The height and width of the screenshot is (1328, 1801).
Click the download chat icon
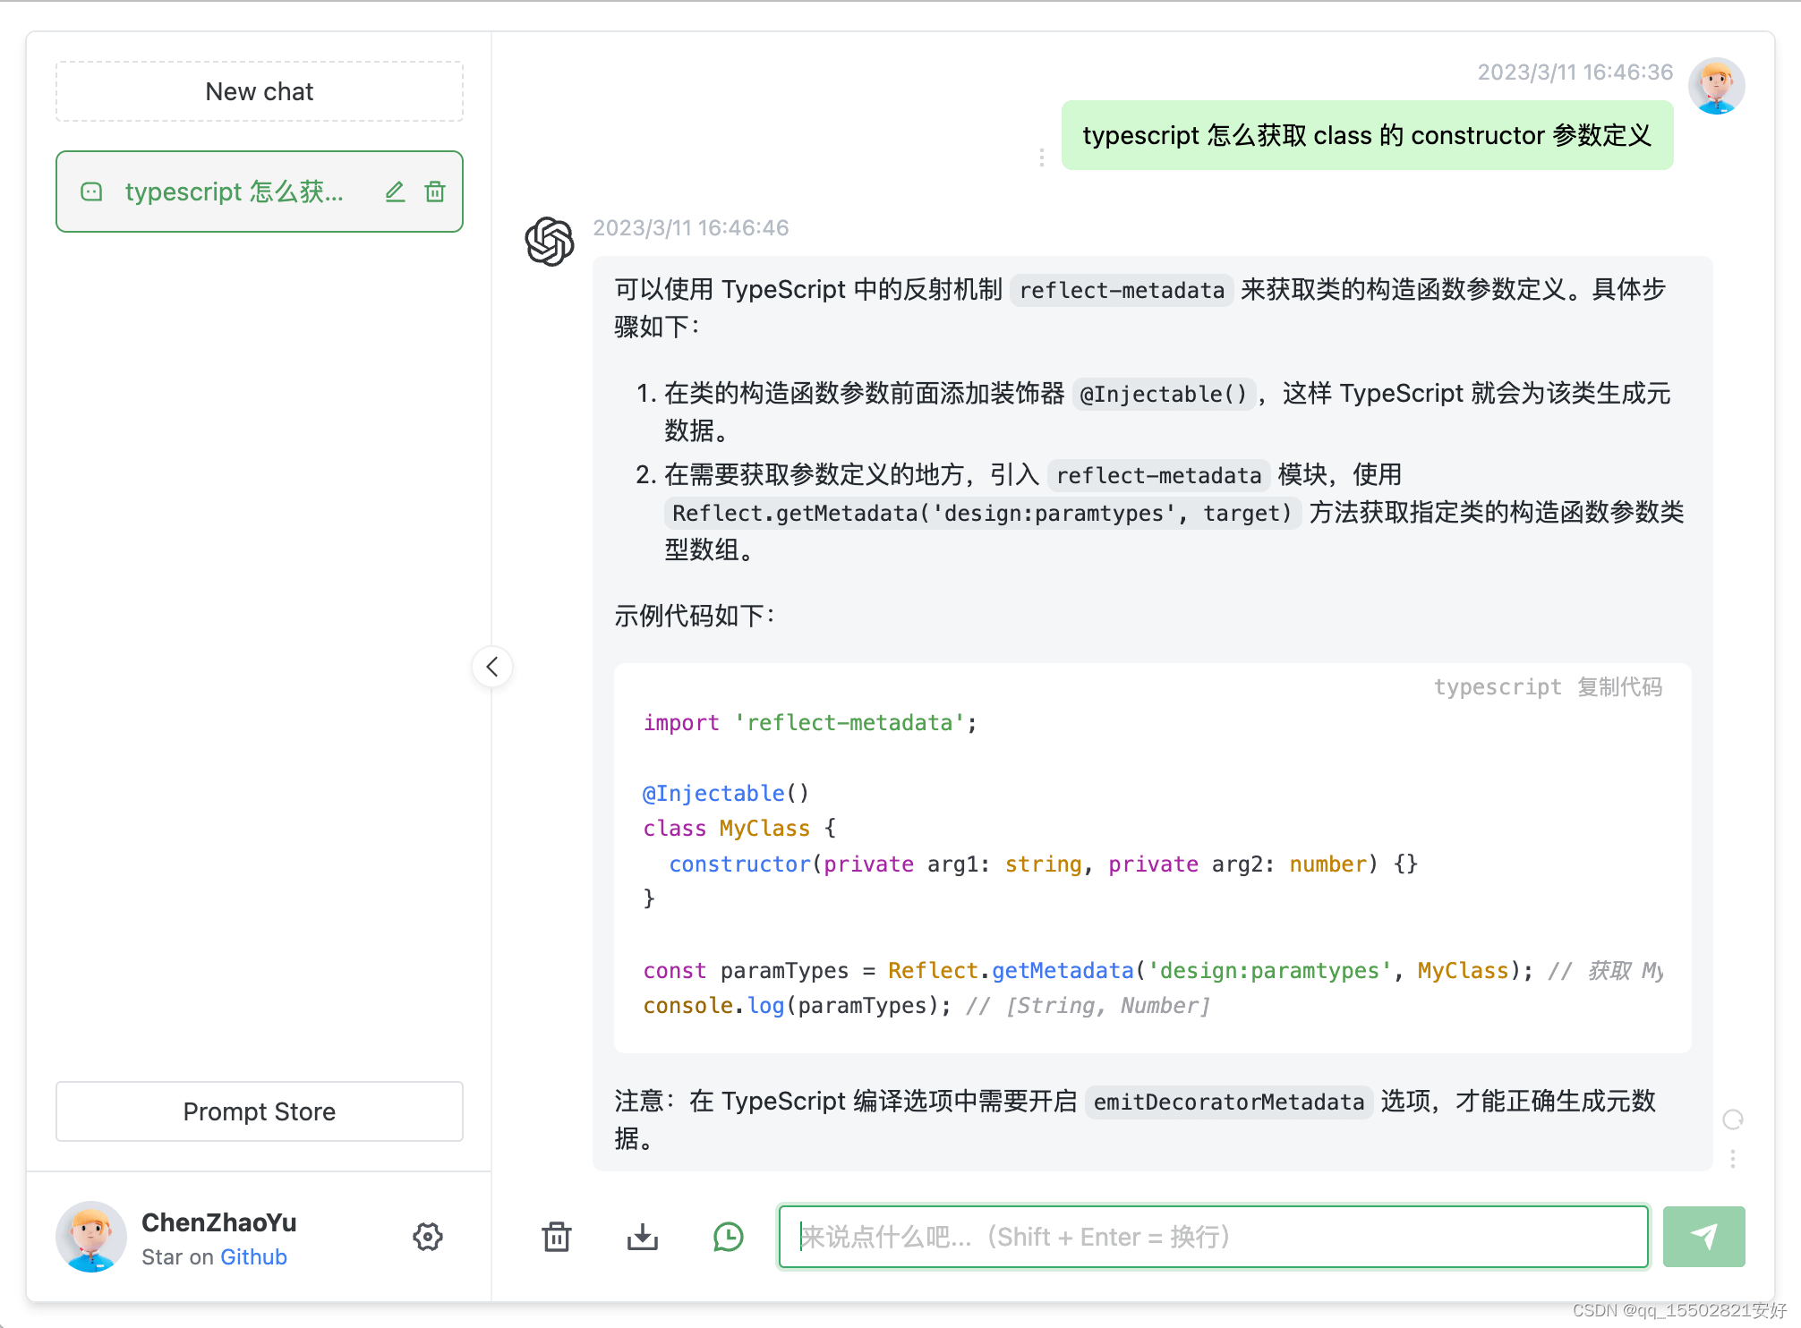tap(642, 1236)
